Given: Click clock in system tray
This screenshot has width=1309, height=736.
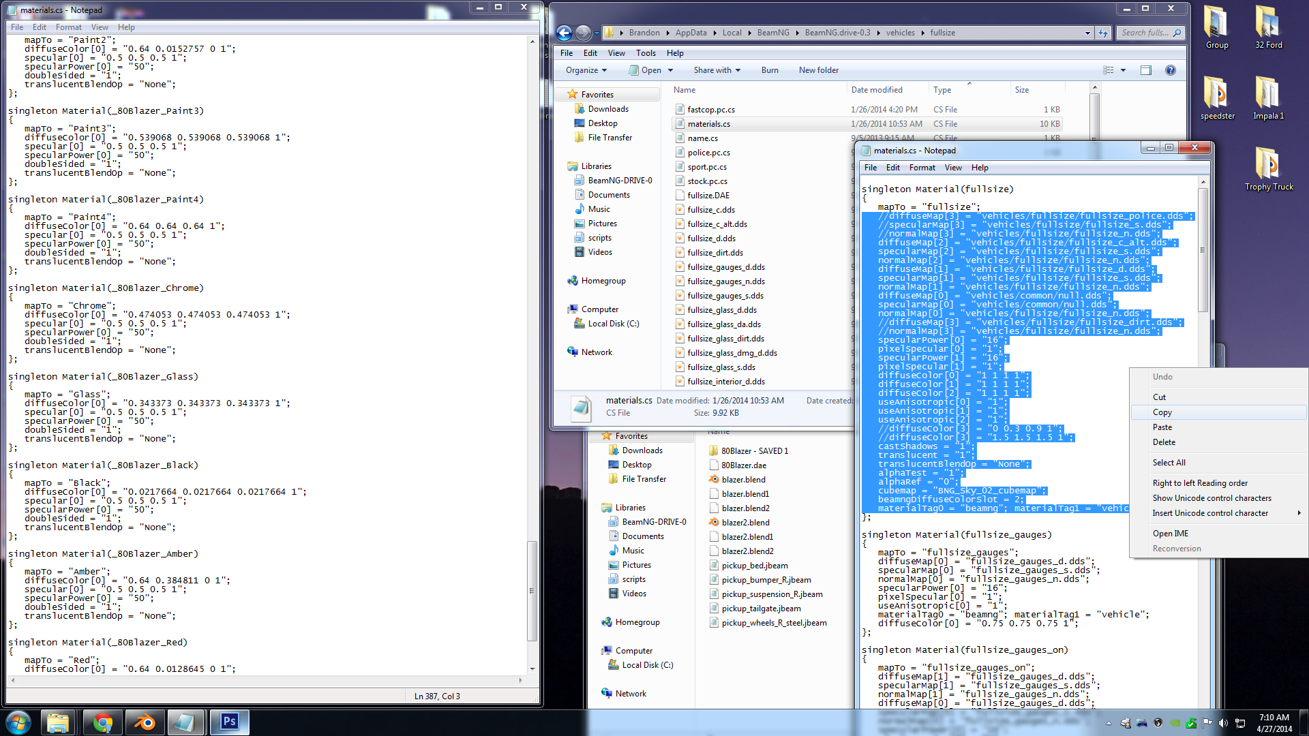Looking at the screenshot, I should 1274,723.
